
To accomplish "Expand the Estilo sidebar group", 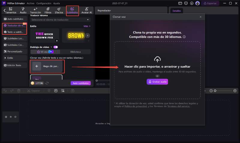I will coord(14,58).
